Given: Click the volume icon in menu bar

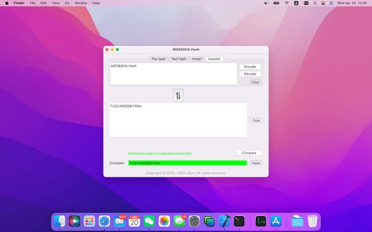Looking at the screenshot, I should (266, 3).
